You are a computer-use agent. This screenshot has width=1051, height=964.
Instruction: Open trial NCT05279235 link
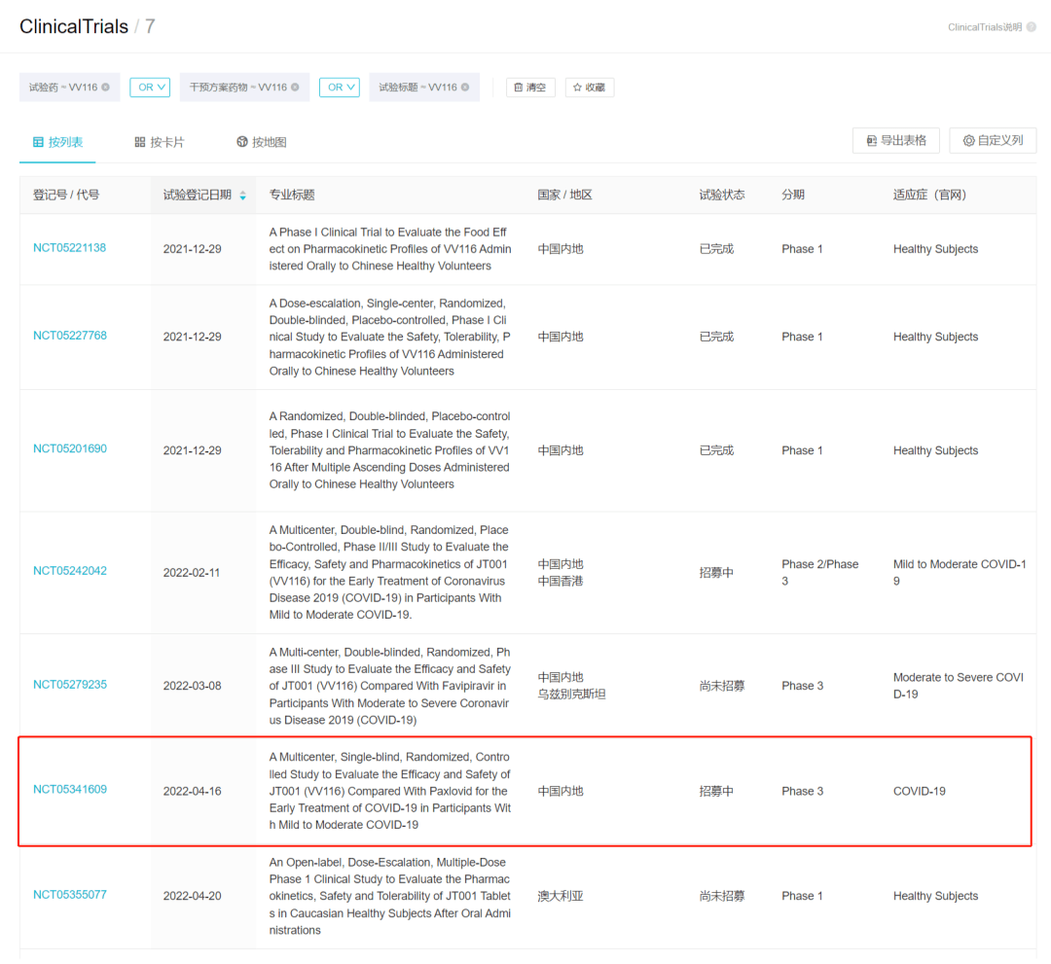point(70,685)
